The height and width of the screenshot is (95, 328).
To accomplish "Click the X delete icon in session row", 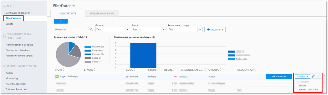I will [318, 77].
